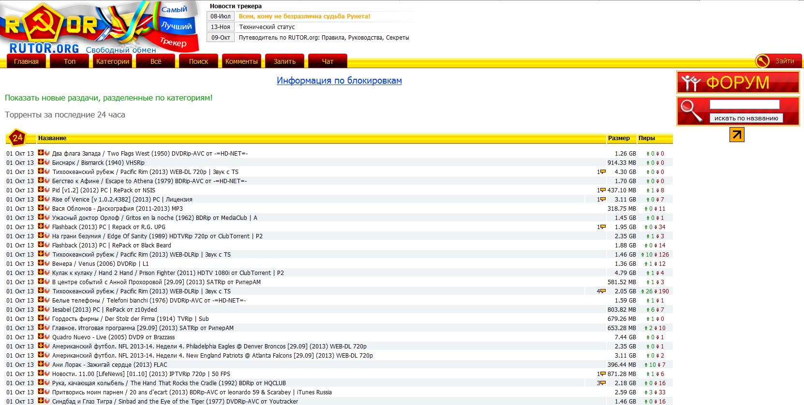
Task: Download torrent file for Pid RePack от NSIS
Action: 41,189
